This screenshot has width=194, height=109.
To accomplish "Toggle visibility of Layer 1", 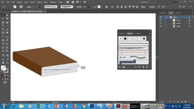I will click(160, 17).
